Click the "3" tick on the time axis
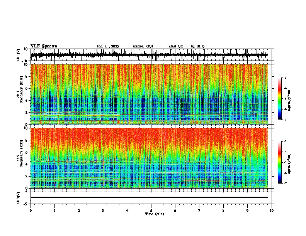306x236 pixels. pyautogui.click(x=103, y=211)
